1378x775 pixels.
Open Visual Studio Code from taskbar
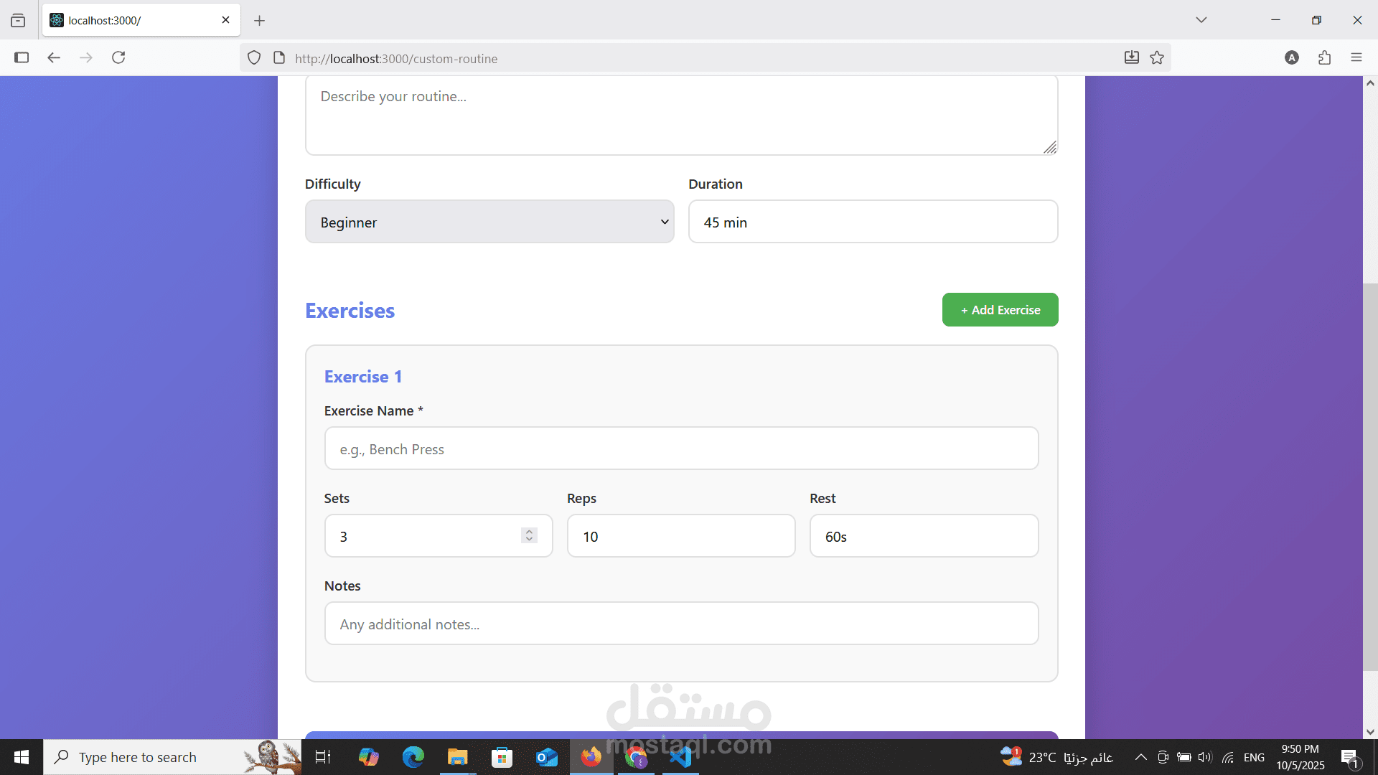(x=680, y=757)
